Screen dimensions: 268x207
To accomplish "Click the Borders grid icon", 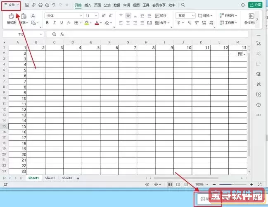I will click(x=76, y=23).
